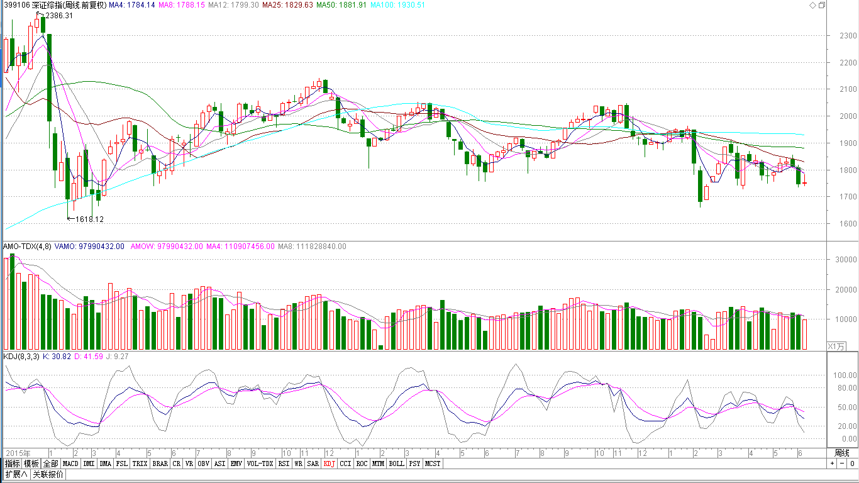
Task: Switch to the BOLL indicator
Action: (x=396, y=464)
